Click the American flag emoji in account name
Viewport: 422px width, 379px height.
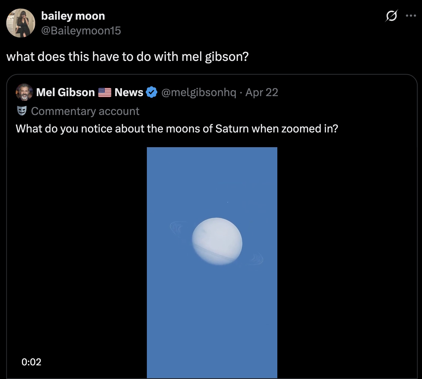coord(105,92)
